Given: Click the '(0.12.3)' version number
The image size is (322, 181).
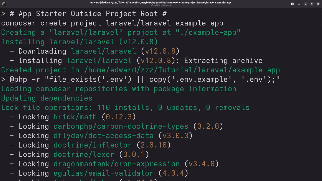Looking at the screenshot, I should click(119, 117).
